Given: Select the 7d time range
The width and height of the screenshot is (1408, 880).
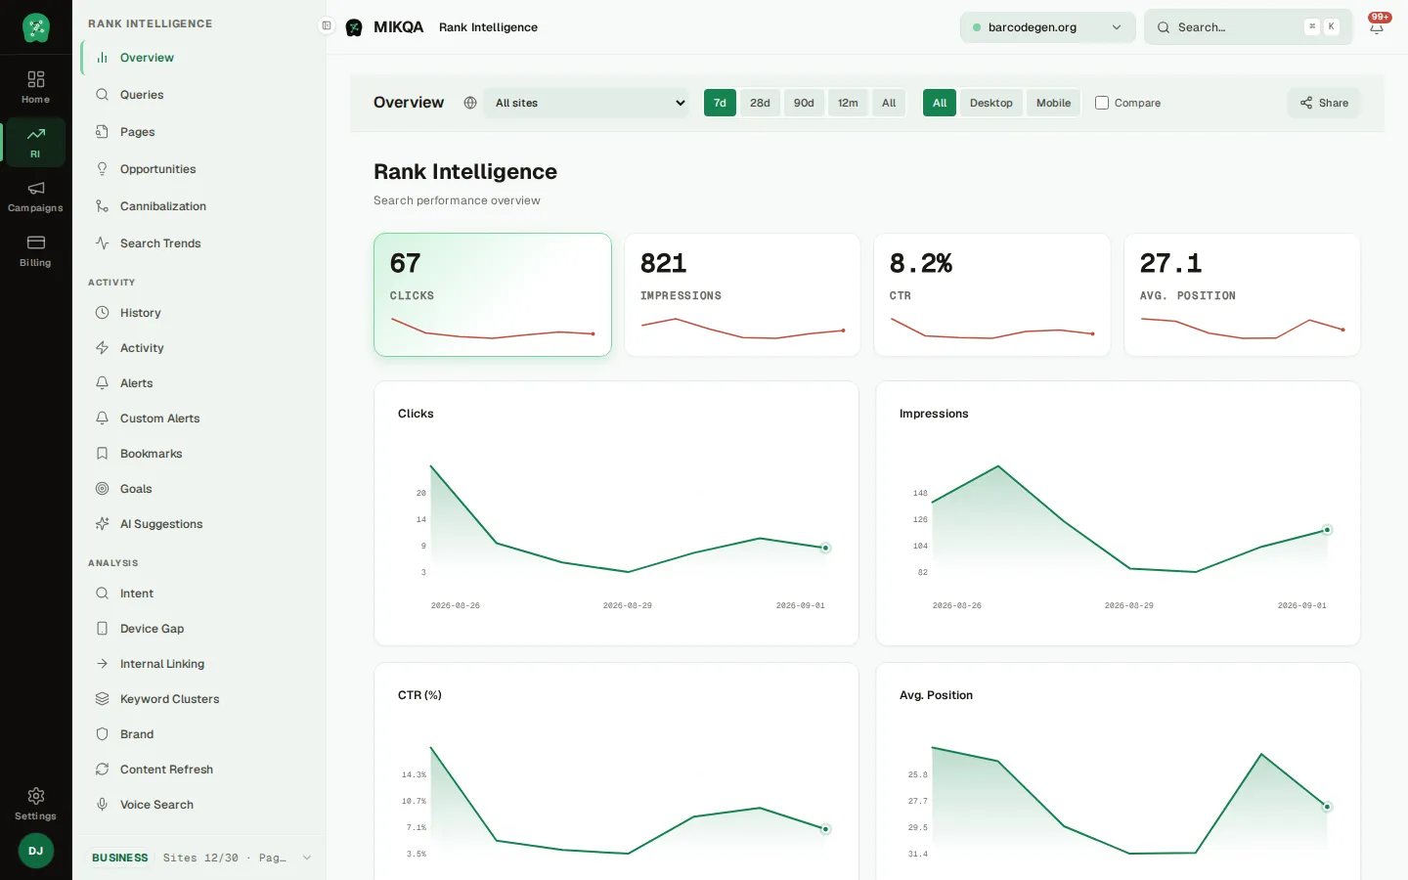Looking at the screenshot, I should (x=720, y=103).
